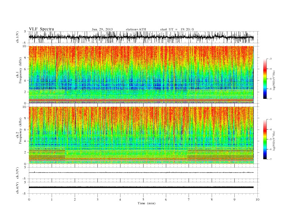This screenshot has height=224, width=290.
Task: Click the ch.2 spectrogram color scale bar
Action: [x=265, y=139]
